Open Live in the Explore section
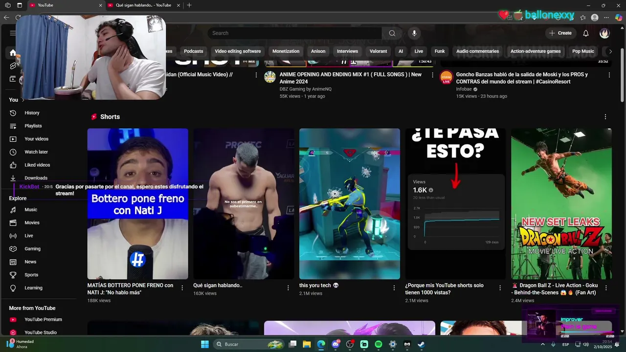Image resolution: width=626 pixels, height=352 pixels. pos(29,236)
